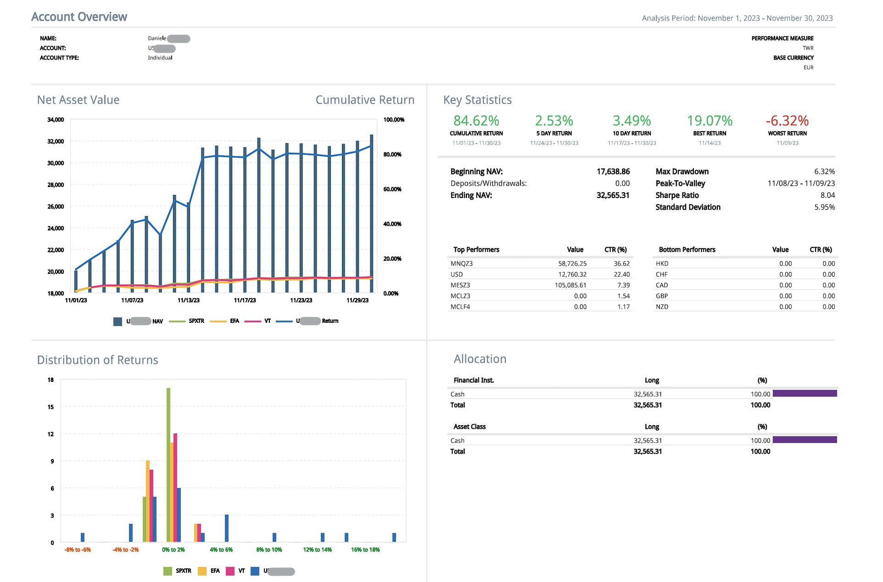Click the SPXTR green distribution legend square
Image resolution: width=883 pixels, height=582 pixels.
[168, 571]
